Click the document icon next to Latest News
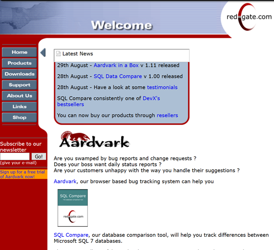Screen dimensions: 274x250 (58, 54)
